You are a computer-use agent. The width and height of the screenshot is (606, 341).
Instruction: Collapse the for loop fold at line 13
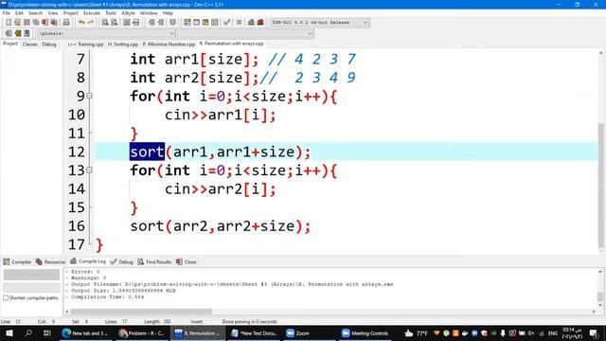pyautogui.click(x=89, y=170)
